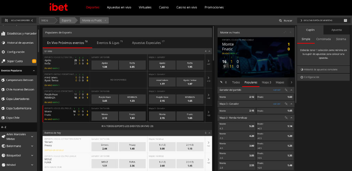Click the ibet logo
The image size is (352, 171).
tap(58, 7)
